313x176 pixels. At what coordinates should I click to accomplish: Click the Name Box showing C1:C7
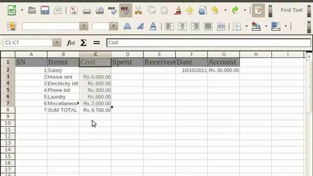27,43
